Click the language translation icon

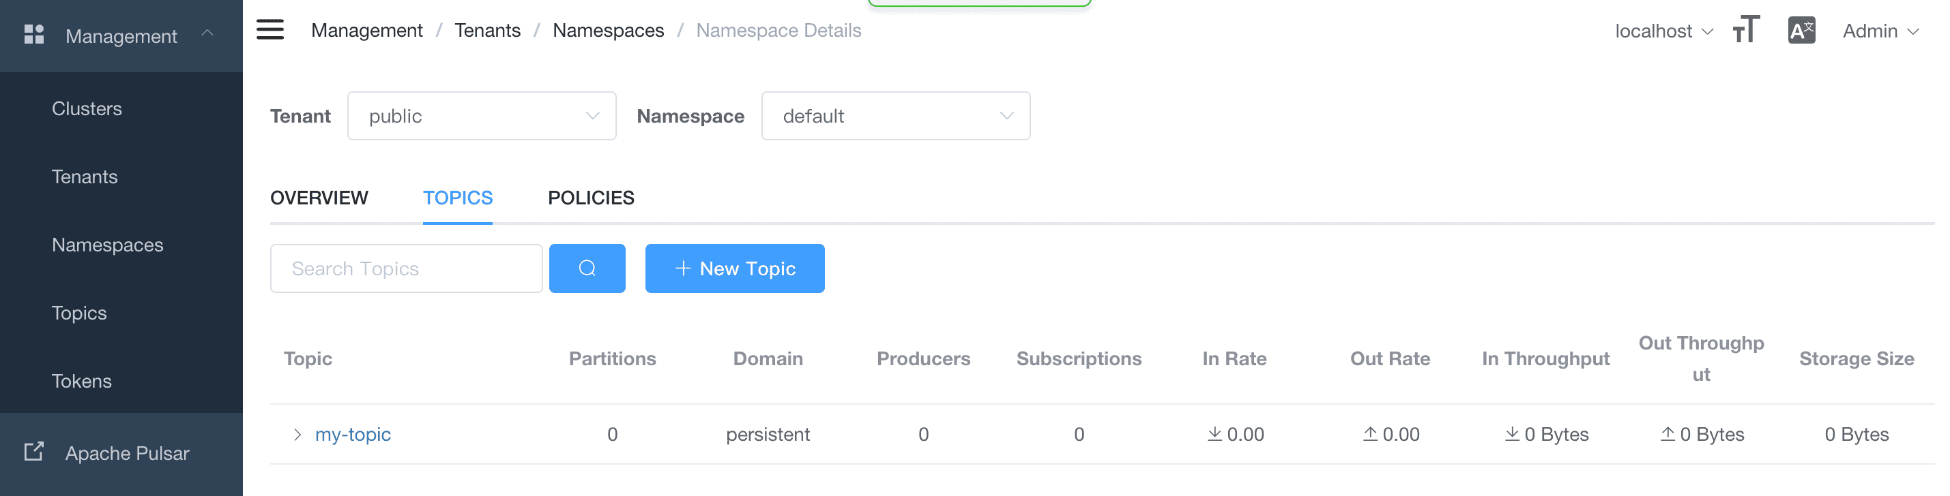click(x=1801, y=30)
